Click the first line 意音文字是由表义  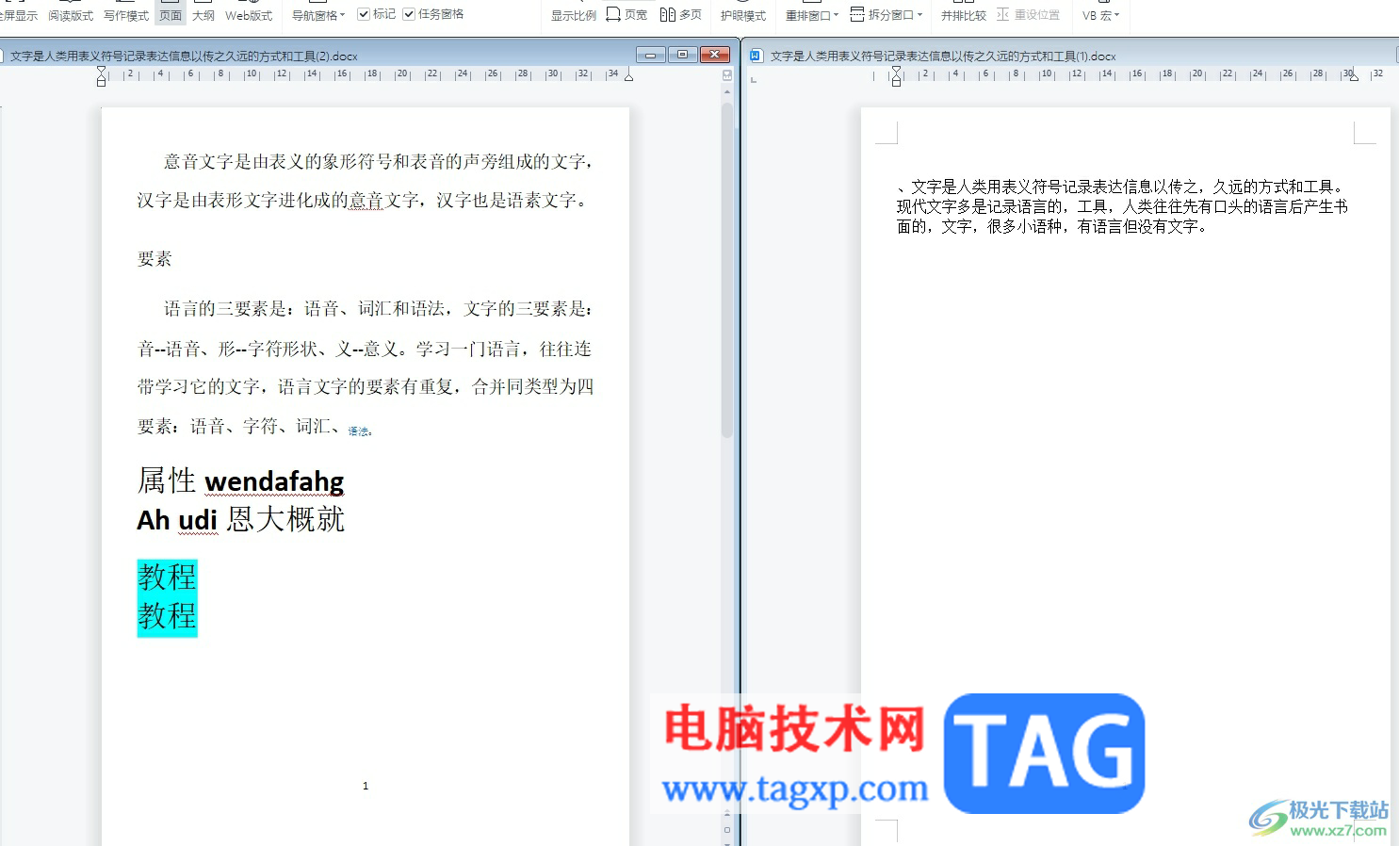[x=379, y=162]
